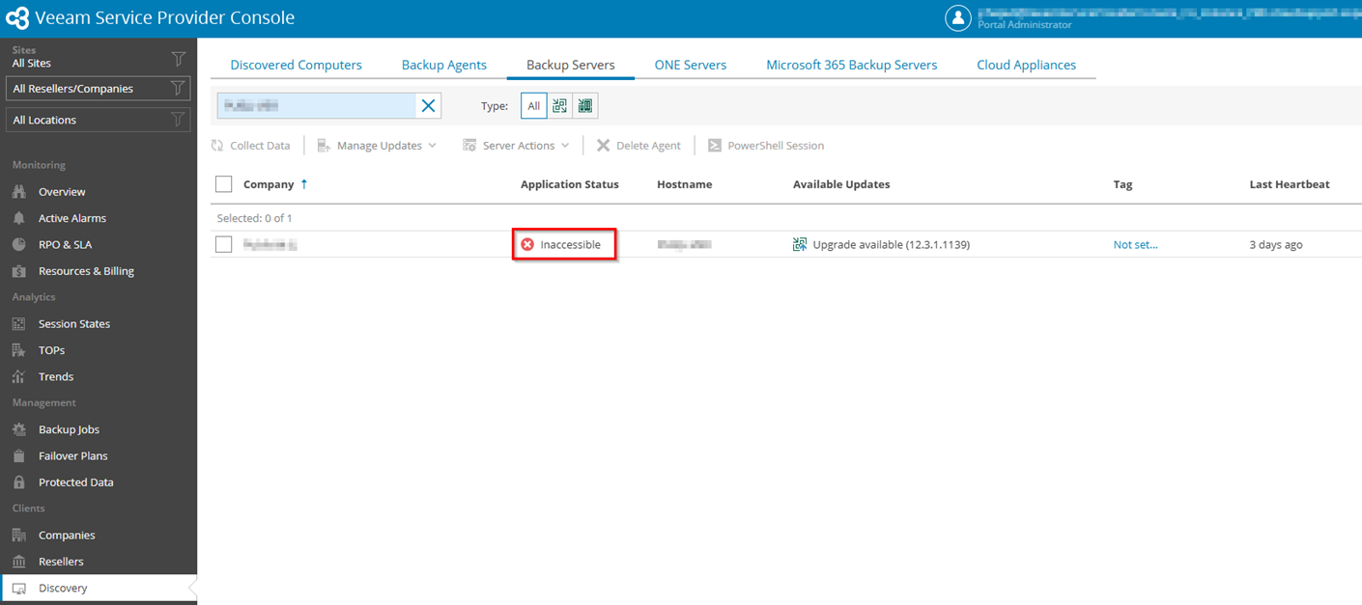
Task: Click the Discovery monitor icon
Action: (x=19, y=588)
